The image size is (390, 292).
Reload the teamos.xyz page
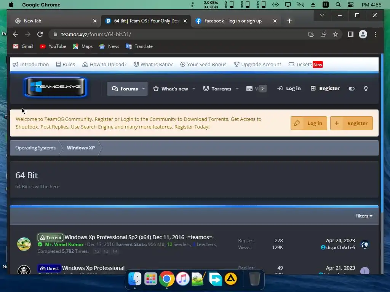pos(40,34)
